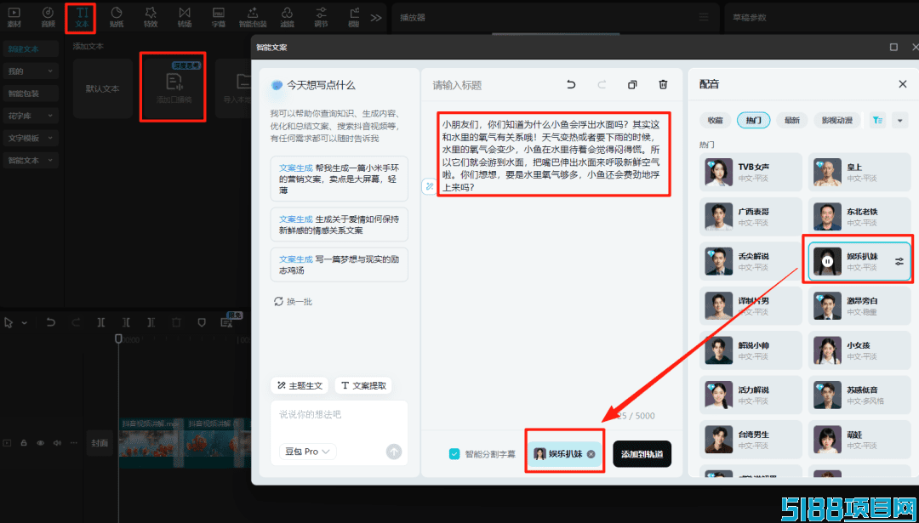Open the 滤镜 filters tab
919x523 pixels.
(288, 18)
